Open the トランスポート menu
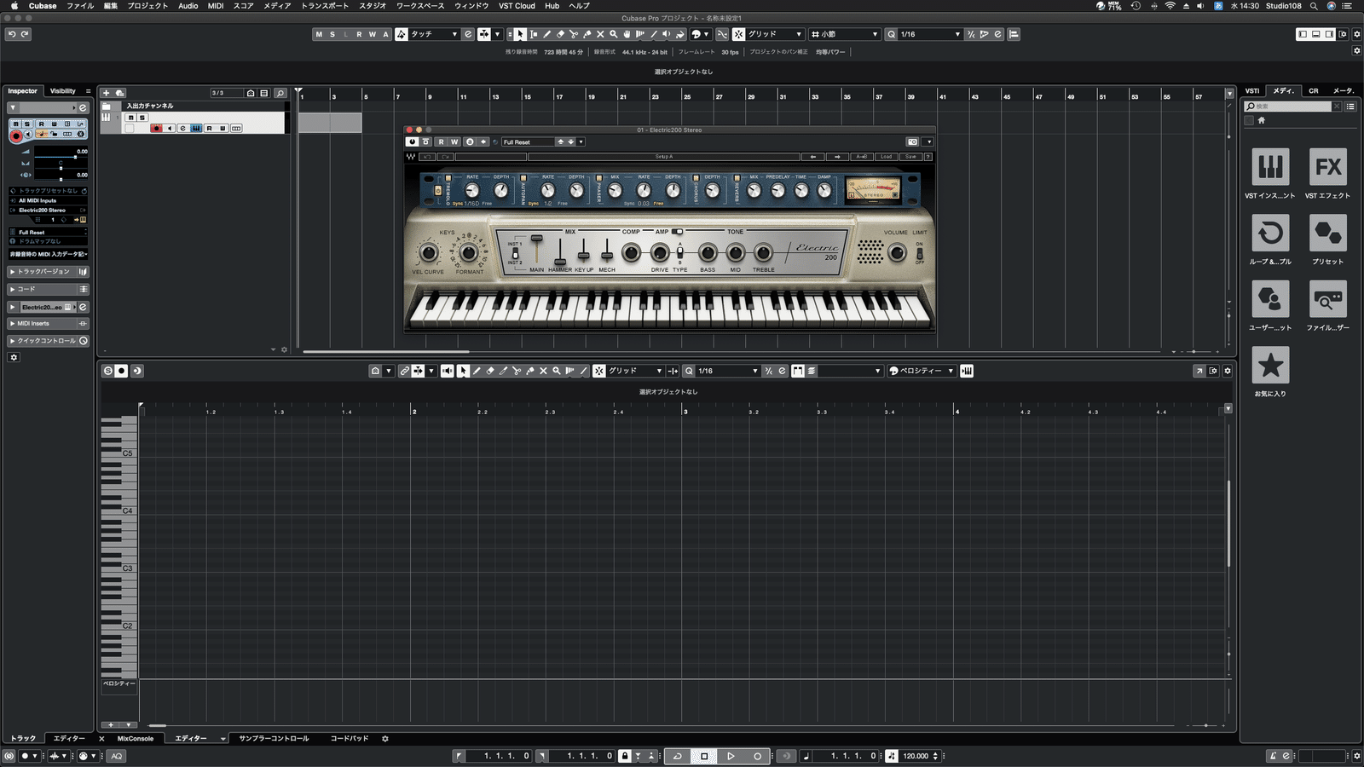Image resolution: width=1364 pixels, height=767 pixels. tap(325, 6)
